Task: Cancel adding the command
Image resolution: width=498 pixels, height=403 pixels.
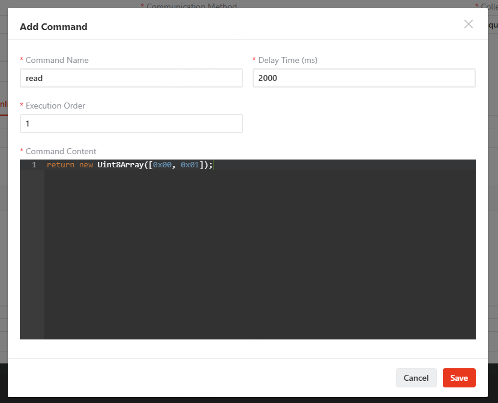Action: pyautogui.click(x=416, y=378)
